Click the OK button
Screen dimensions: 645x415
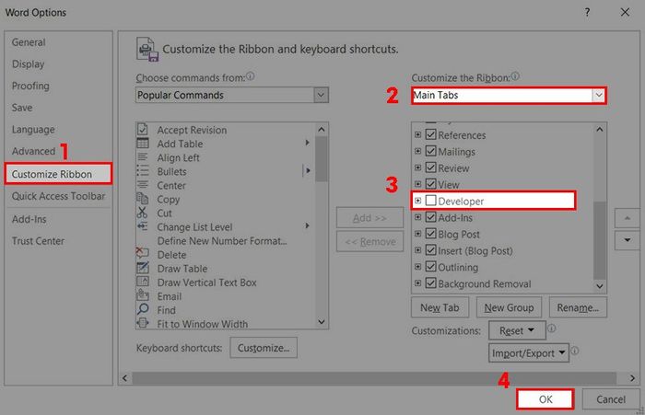point(545,399)
